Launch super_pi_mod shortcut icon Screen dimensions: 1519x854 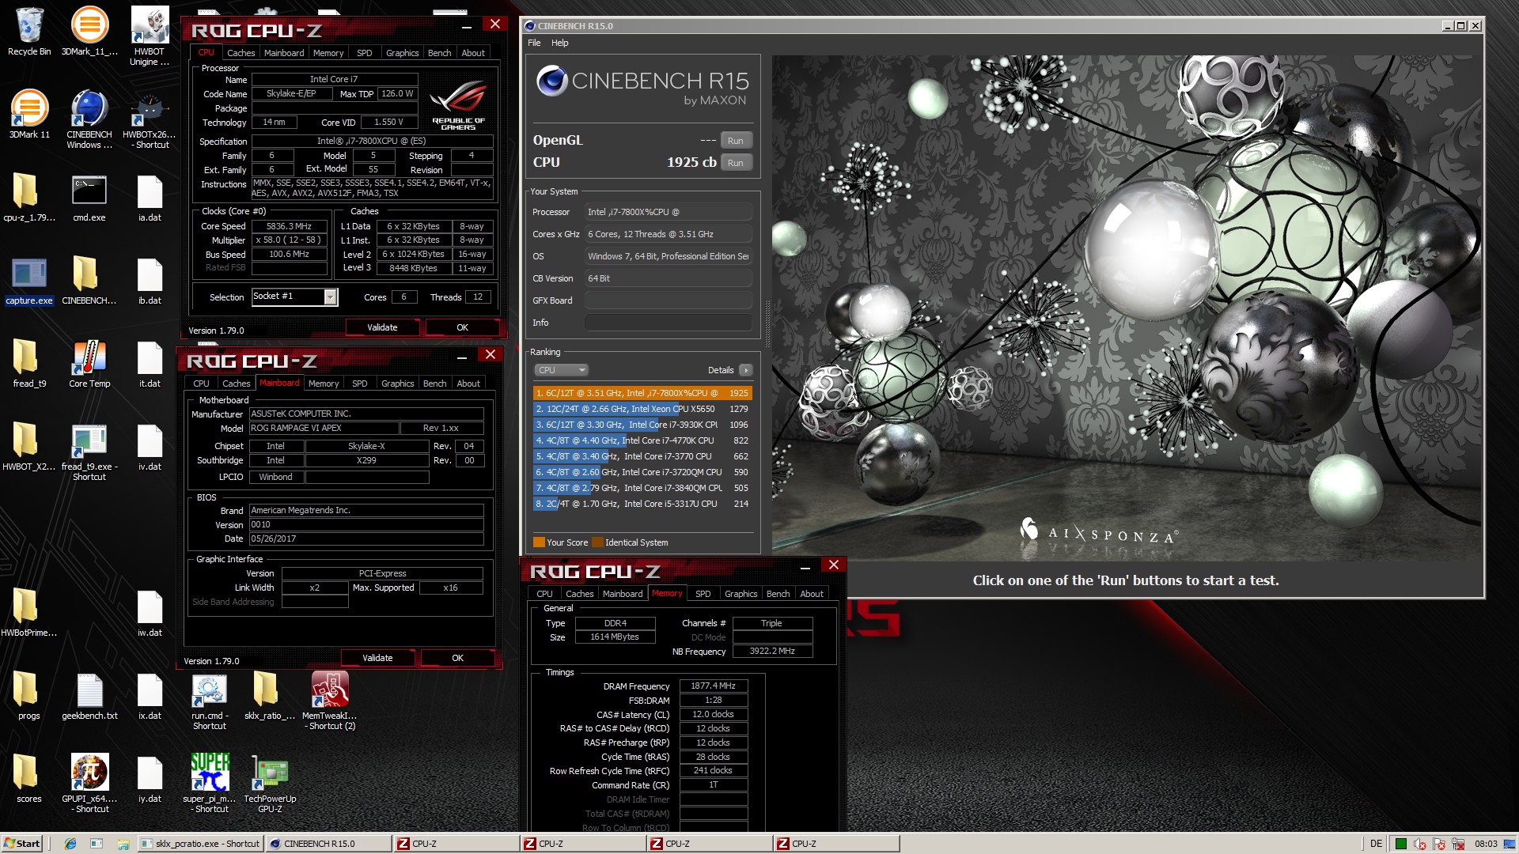(x=210, y=783)
